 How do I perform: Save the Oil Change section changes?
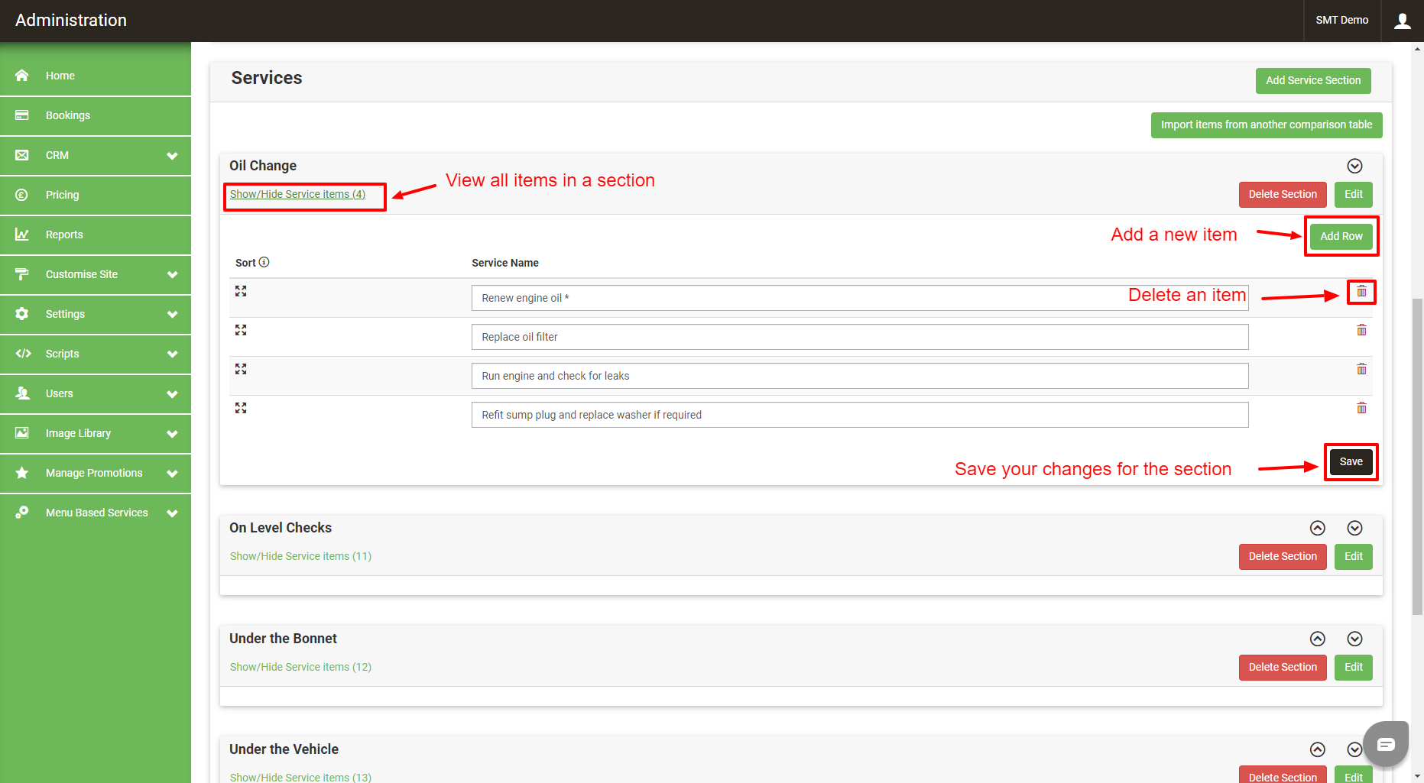pos(1351,461)
